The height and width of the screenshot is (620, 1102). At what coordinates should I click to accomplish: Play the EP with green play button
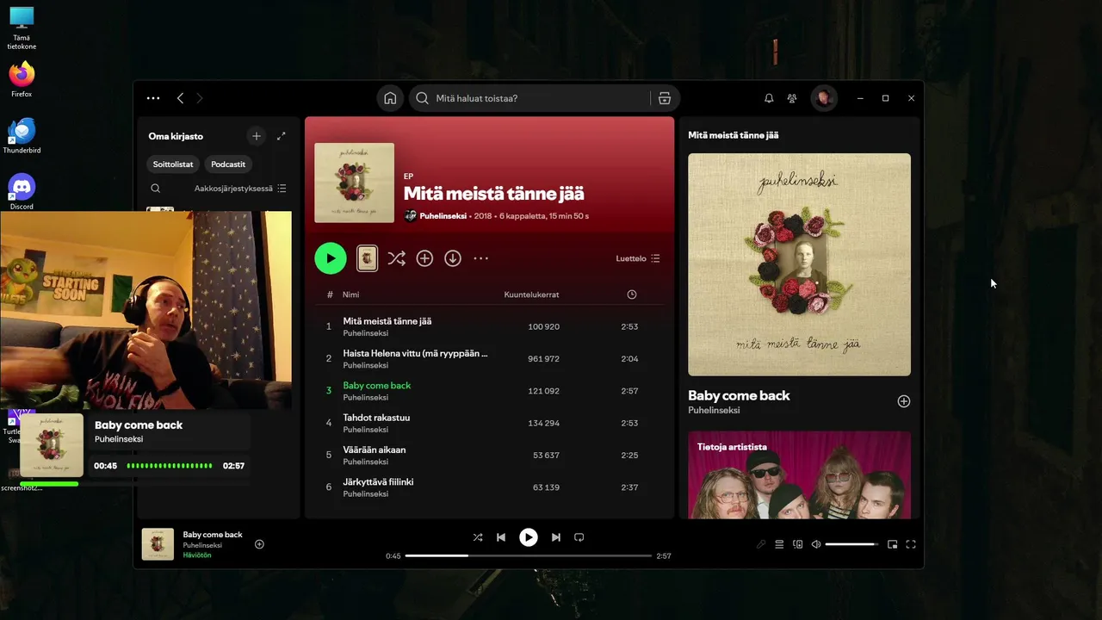(x=331, y=258)
